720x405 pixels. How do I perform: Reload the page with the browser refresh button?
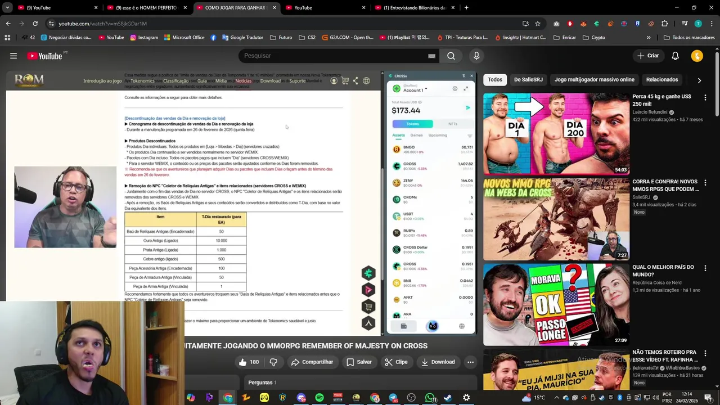coord(35,24)
